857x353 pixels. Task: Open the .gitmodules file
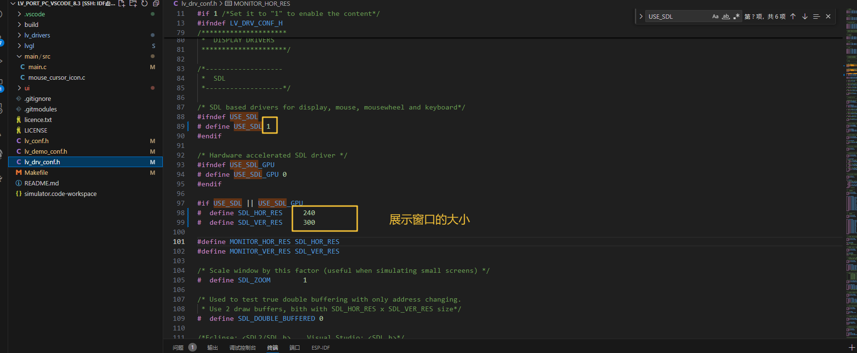(85, 109)
